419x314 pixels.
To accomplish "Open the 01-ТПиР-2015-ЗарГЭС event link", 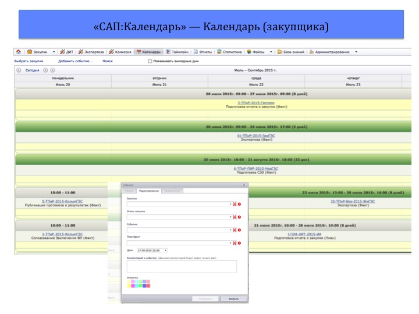I will pos(256,135).
